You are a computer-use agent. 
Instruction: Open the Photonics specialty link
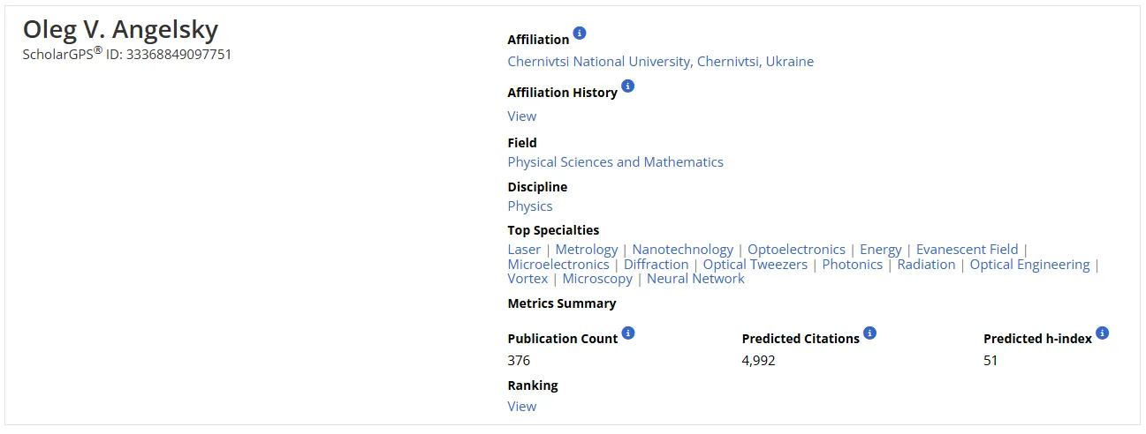(852, 265)
